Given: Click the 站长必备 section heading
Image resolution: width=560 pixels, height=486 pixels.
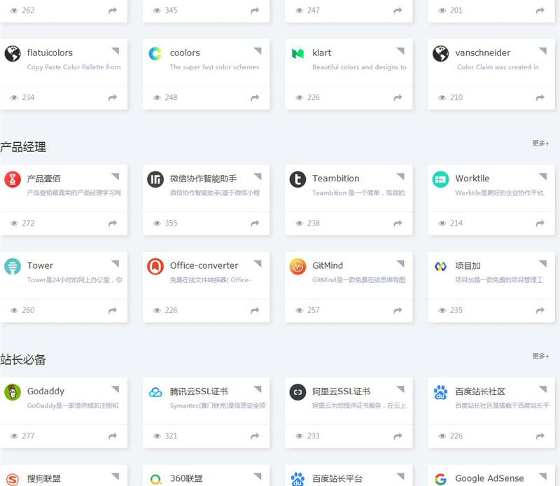Looking at the screenshot, I should (x=23, y=359).
